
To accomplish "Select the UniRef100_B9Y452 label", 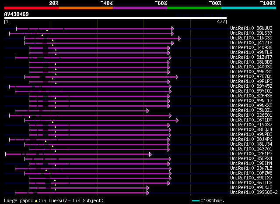I will [x=251, y=86].
